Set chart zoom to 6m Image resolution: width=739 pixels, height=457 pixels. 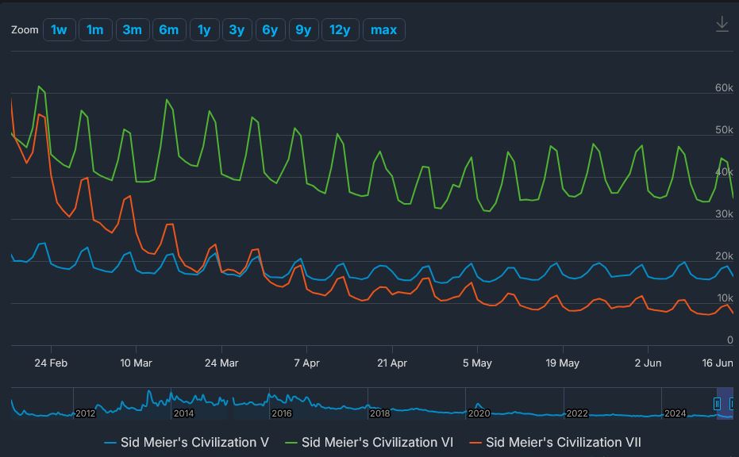pos(169,29)
